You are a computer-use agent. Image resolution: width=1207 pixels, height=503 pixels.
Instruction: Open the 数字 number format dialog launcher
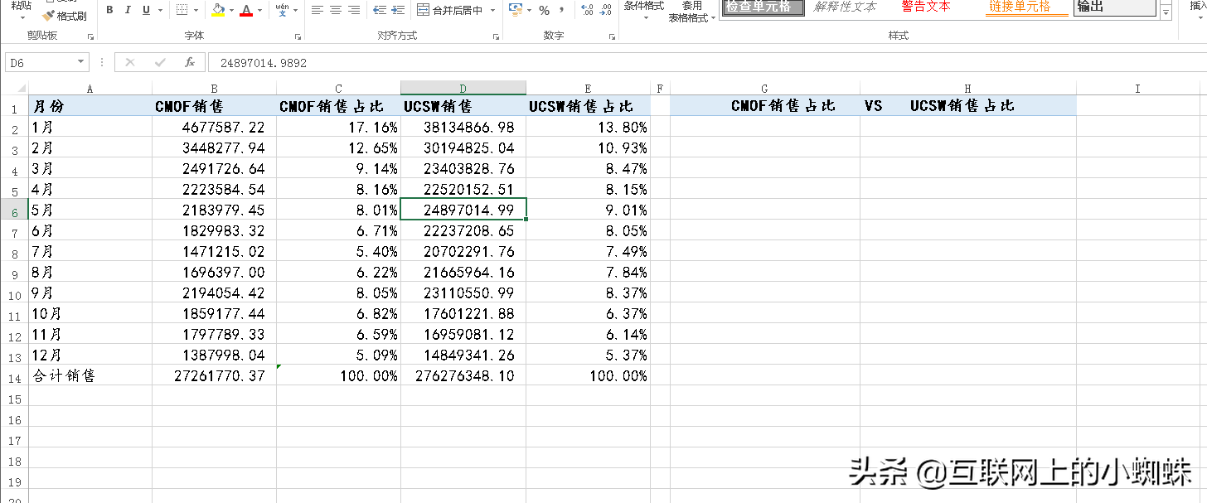(x=612, y=36)
